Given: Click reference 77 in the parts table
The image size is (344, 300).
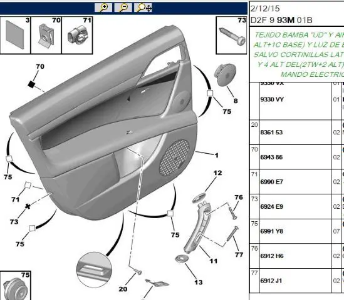Looking at the screenshot, I should pyautogui.click(x=254, y=273).
